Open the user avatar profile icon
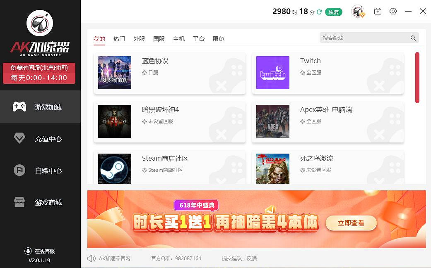The height and width of the screenshot is (268, 431). coord(358,12)
